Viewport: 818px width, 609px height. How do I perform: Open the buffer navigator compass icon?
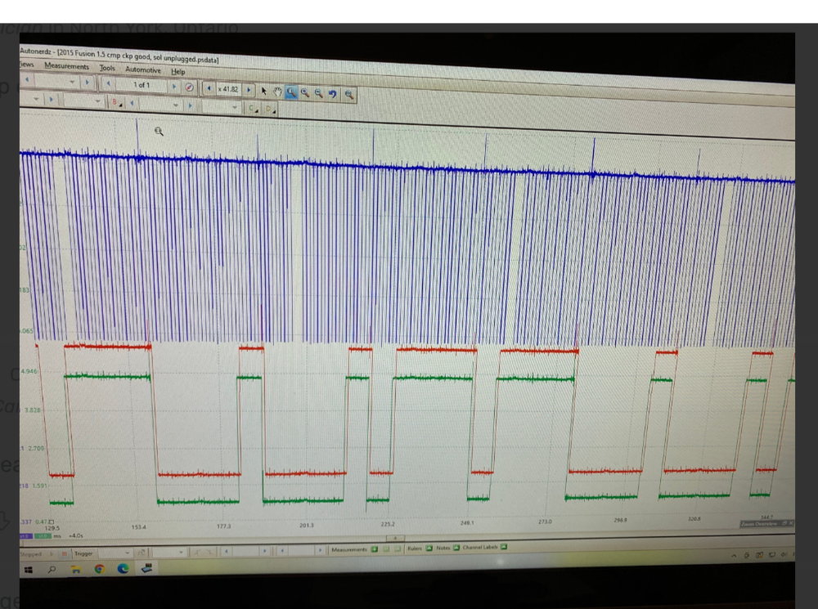189,86
